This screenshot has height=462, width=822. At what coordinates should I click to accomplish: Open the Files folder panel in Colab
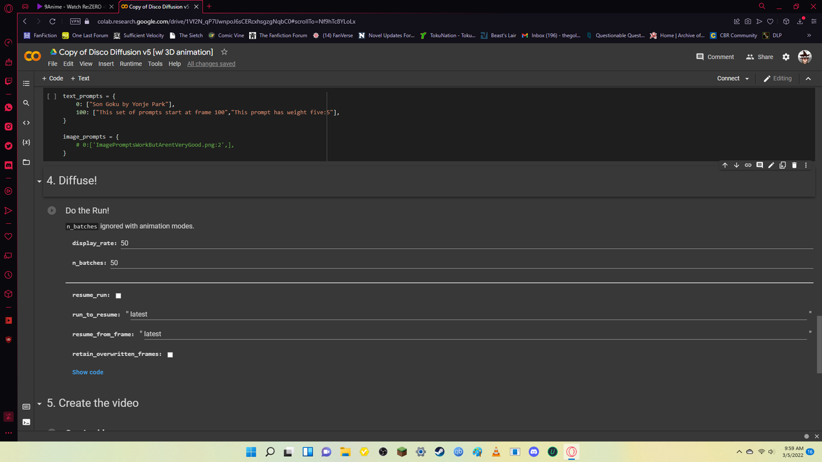26,162
